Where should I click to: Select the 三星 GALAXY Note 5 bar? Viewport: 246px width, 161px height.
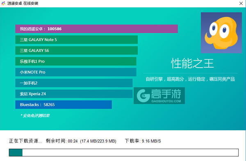coord(76,39)
